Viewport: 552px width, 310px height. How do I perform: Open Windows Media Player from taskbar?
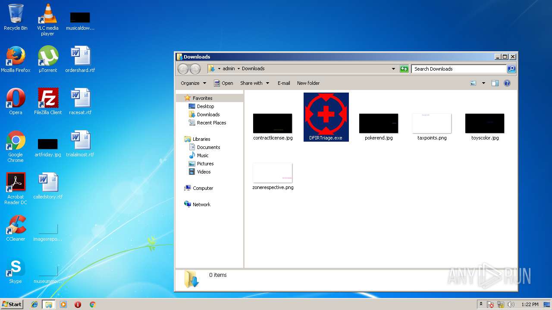tap(63, 304)
